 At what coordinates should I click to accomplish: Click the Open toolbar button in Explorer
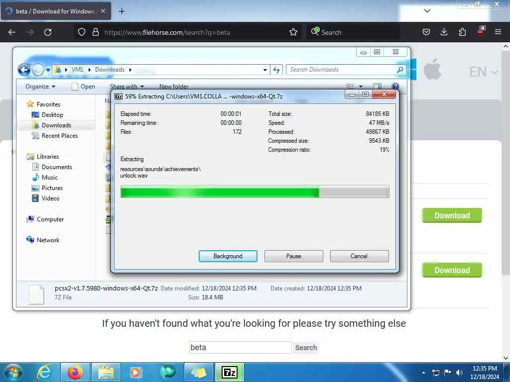(84, 87)
